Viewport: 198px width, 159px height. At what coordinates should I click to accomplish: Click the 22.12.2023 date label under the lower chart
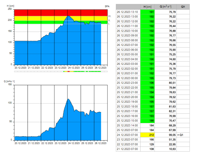click(47, 143)
